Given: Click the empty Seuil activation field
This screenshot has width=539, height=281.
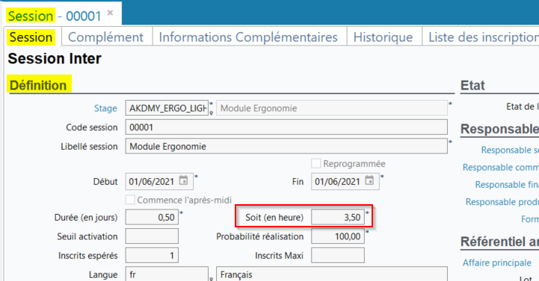Looking at the screenshot, I should [x=152, y=236].
